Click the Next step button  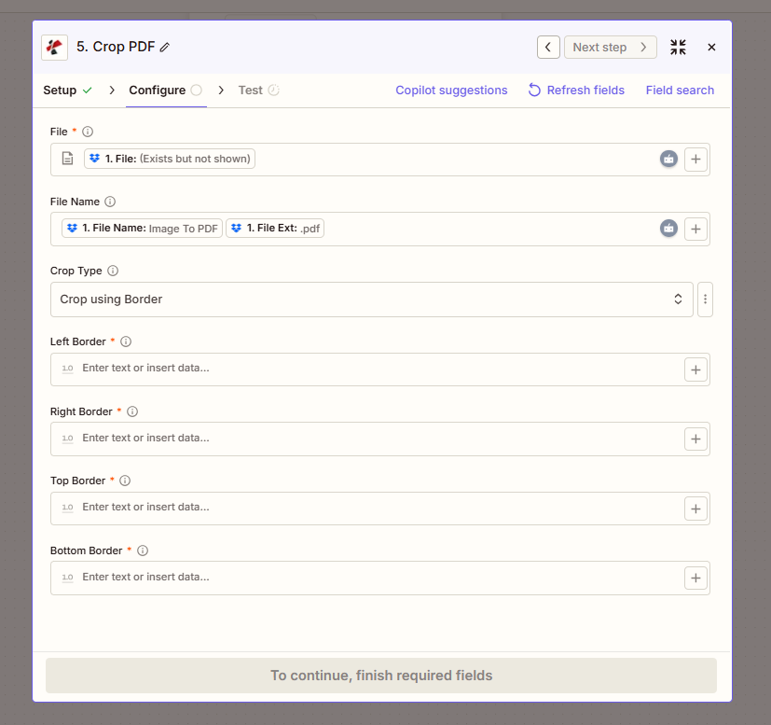pos(610,48)
